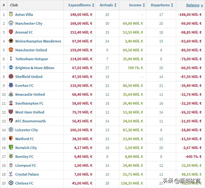Click the Tottenham Hotspur crest icon
The width and height of the screenshot is (205, 188).
pos(11,59)
